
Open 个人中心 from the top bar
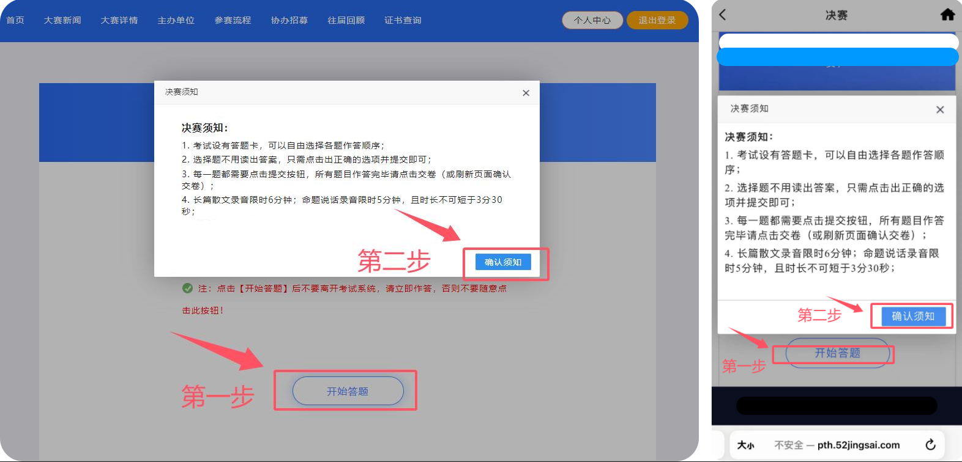pyautogui.click(x=592, y=20)
